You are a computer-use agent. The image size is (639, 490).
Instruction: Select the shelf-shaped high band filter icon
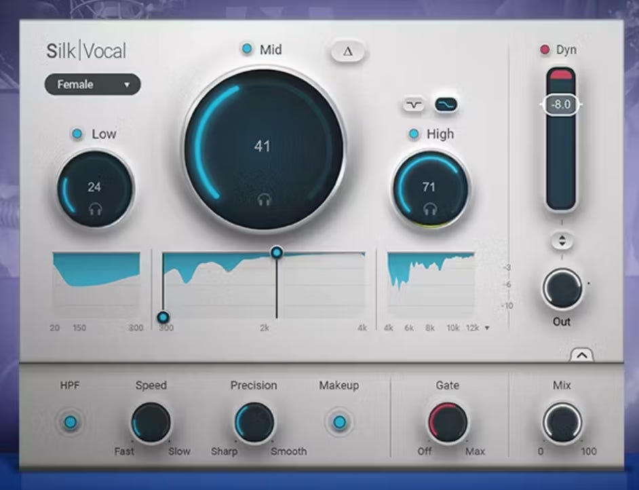(x=446, y=105)
